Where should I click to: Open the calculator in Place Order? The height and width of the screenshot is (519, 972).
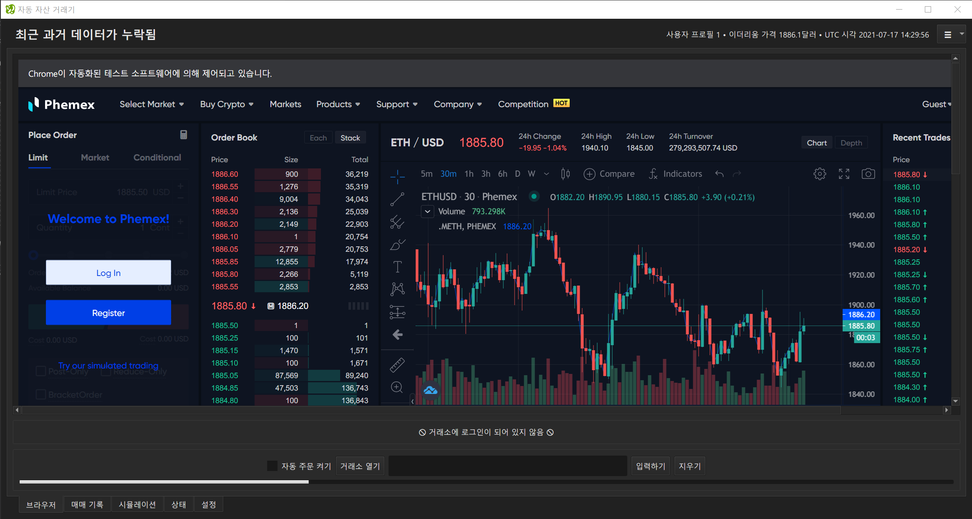pyautogui.click(x=183, y=135)
